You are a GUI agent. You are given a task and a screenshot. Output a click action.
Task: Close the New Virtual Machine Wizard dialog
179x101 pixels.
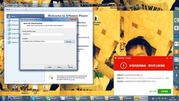74,19
